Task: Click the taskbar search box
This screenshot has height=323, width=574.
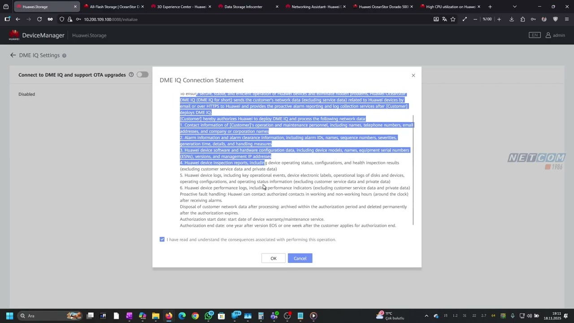Action: point(50,316)
